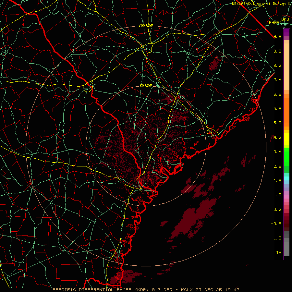
Task: Click the [PHAS] units label
Action: point(274,23)
